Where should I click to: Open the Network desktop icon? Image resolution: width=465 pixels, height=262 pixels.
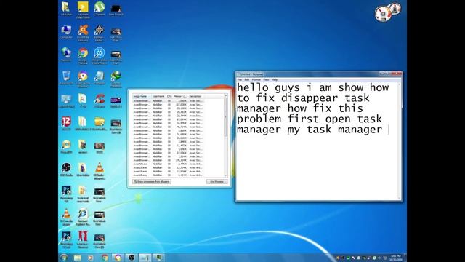point(66,55)
